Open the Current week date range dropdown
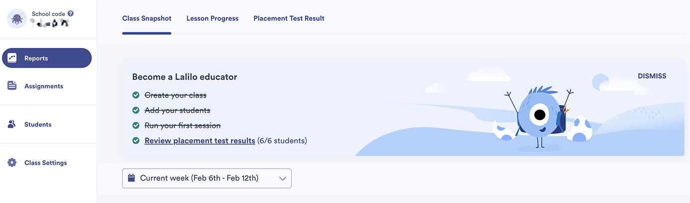Viewport: 690px width, 203px height. [207, 178]
